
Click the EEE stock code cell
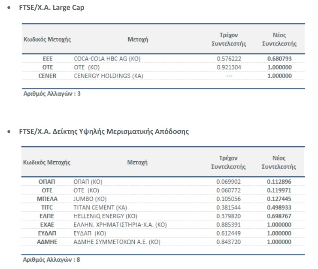48,57
